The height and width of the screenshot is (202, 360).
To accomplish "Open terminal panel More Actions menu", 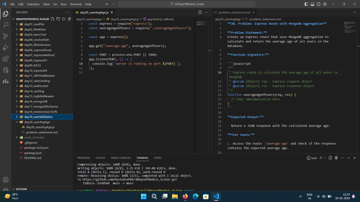I will [343, 158].
